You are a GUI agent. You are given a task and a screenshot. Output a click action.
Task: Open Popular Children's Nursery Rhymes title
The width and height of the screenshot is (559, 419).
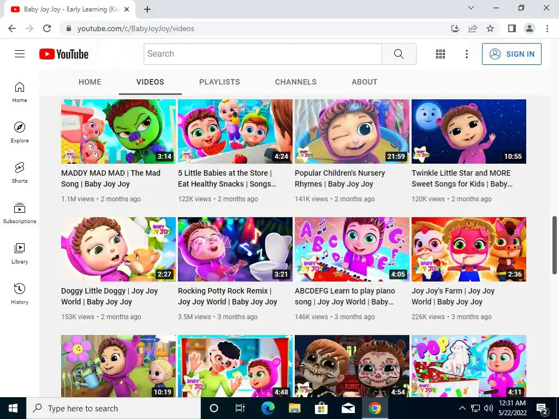[340, 178]
